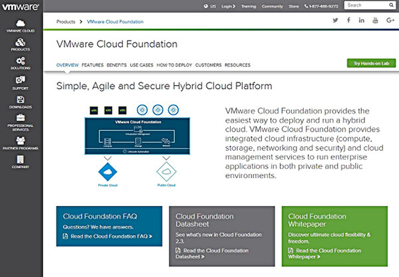Viewport: 399px width, 277px height.
Task: Click the Try Hands-on Lab button
Action: click(371, 63)
